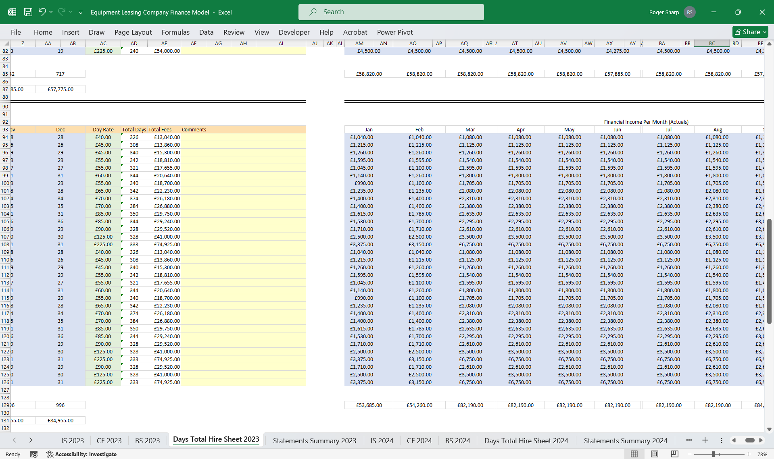Open the Formulas ribbon tab
Viewport: 774px width, 459px height.
[x=175, y=32]
